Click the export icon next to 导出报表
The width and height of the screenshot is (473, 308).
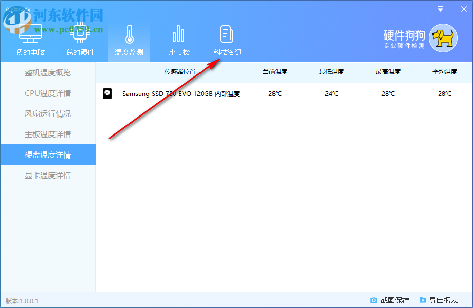click(x=423, y=300)
